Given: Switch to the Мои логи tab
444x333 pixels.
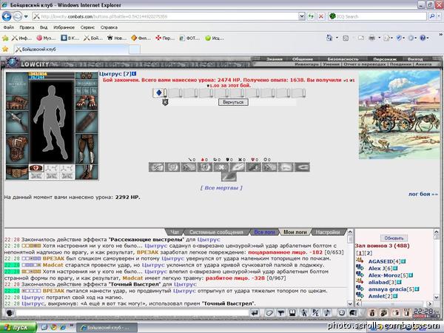Looking at the screenshot, I should coord(295,232).
